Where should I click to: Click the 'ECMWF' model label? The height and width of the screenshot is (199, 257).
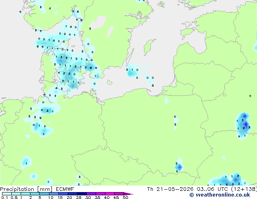[x=65, y=189]
